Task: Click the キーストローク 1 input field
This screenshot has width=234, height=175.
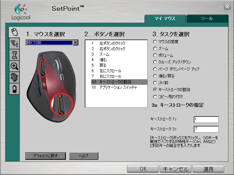Action: (x=206, y=120)
